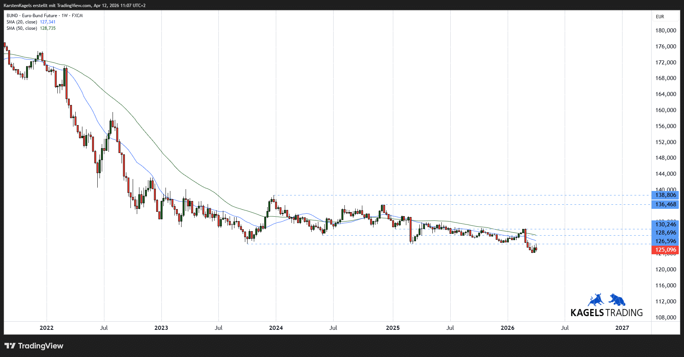Click the 138,806 price level label
This screenshot has height=357, width=684.
[665, 195]
